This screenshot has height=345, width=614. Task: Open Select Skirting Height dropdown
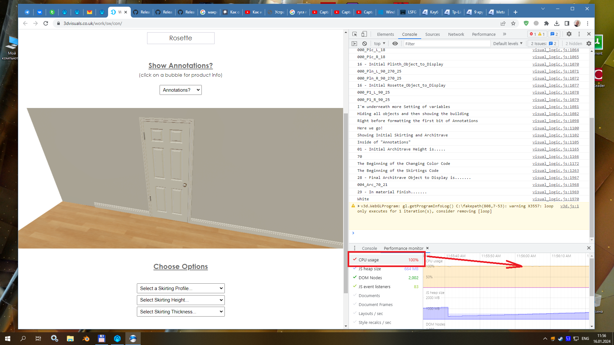(x=181, y=300)
